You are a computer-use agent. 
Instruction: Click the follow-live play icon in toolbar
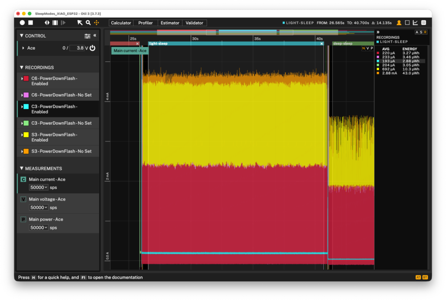[63, 23]
